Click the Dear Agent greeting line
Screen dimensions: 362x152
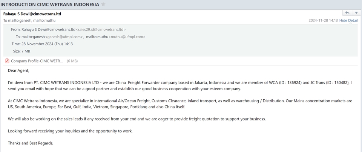tap(18, 70)
